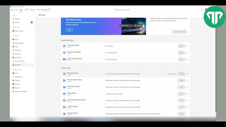226x127 pixels.
Task: Install After Effects (Beta)
Action: (181, 87)
